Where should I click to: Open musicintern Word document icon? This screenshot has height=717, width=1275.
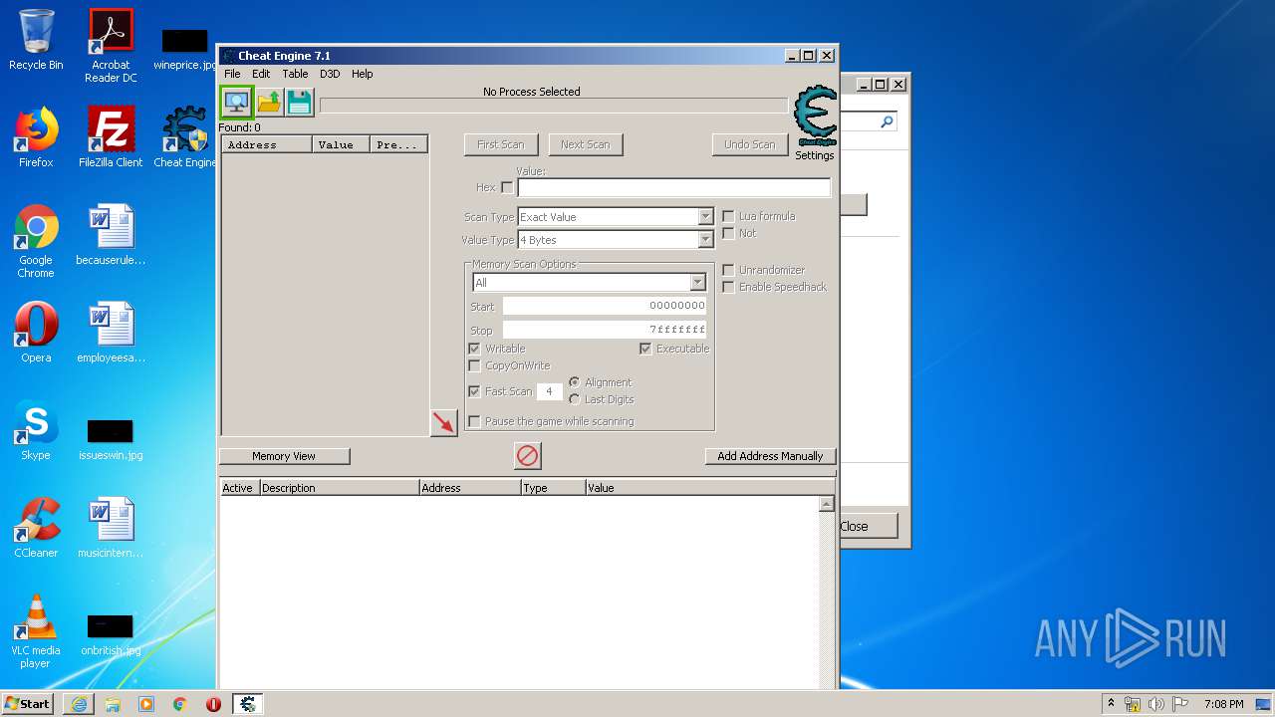tap(111, 528)
